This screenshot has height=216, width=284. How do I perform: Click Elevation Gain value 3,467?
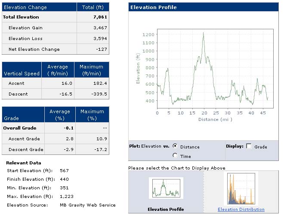pyautogui.click(x=100, y=28)
